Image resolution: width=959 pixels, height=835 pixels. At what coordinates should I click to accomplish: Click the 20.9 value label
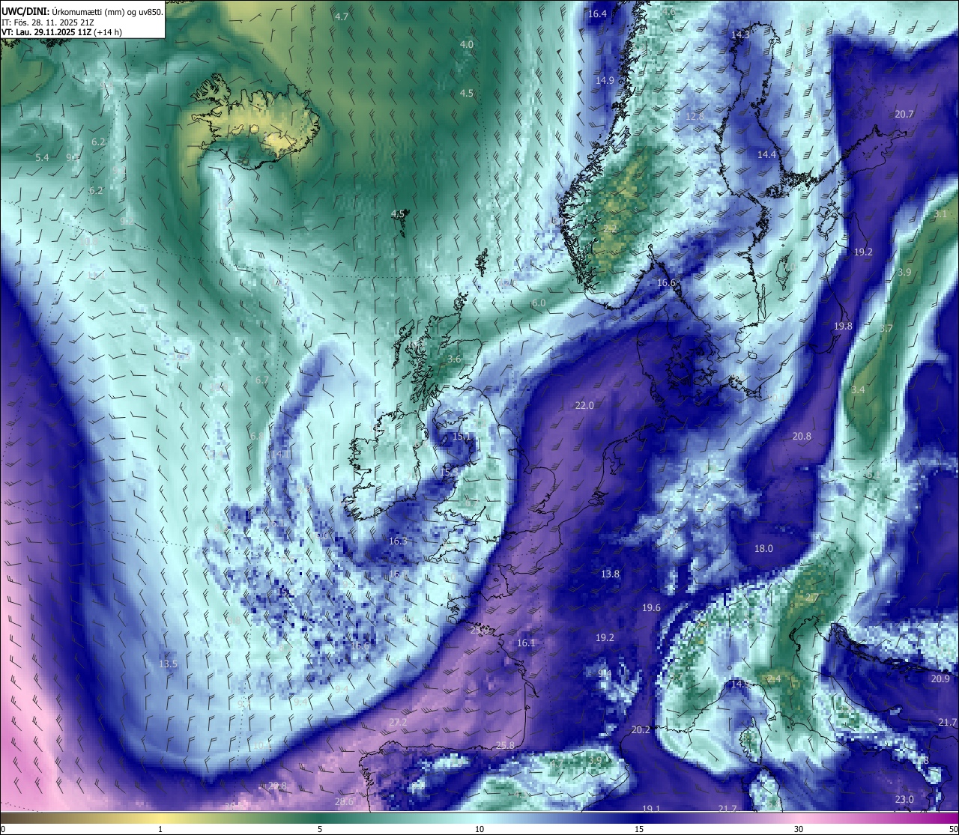pos(940,678)
